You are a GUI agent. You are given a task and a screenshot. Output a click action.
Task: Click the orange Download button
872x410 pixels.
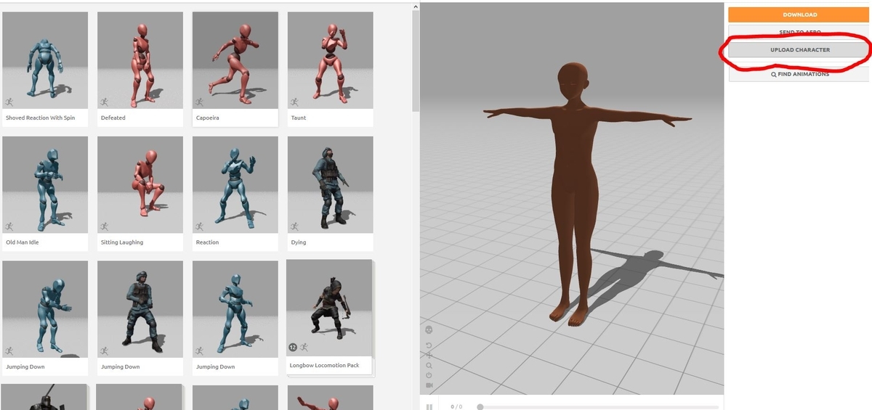799,15
